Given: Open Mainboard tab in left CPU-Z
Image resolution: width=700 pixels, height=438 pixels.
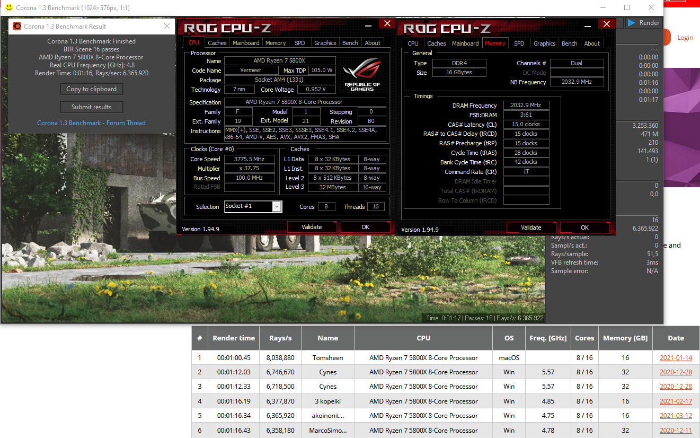Looking at the screenshot, I should coord(246,43).
